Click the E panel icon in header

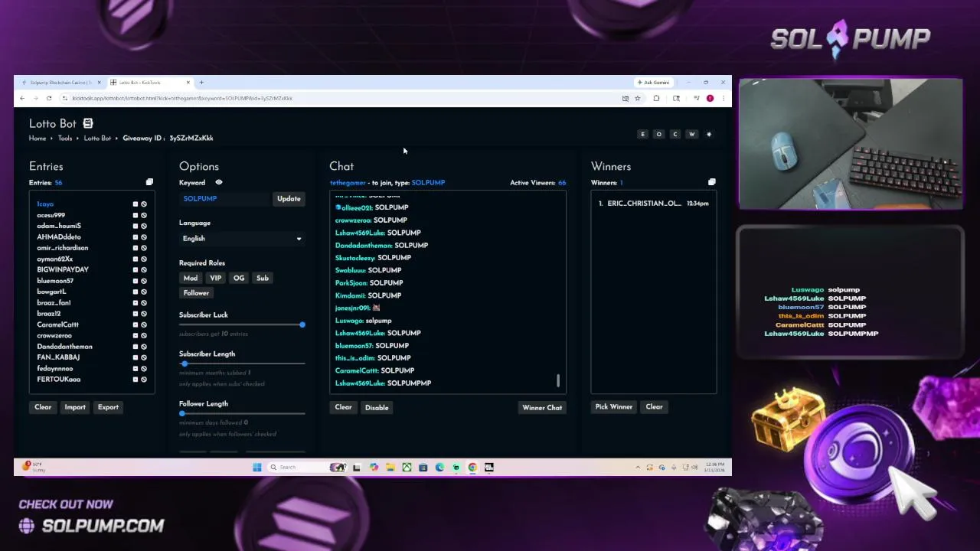tap(642, 134)
